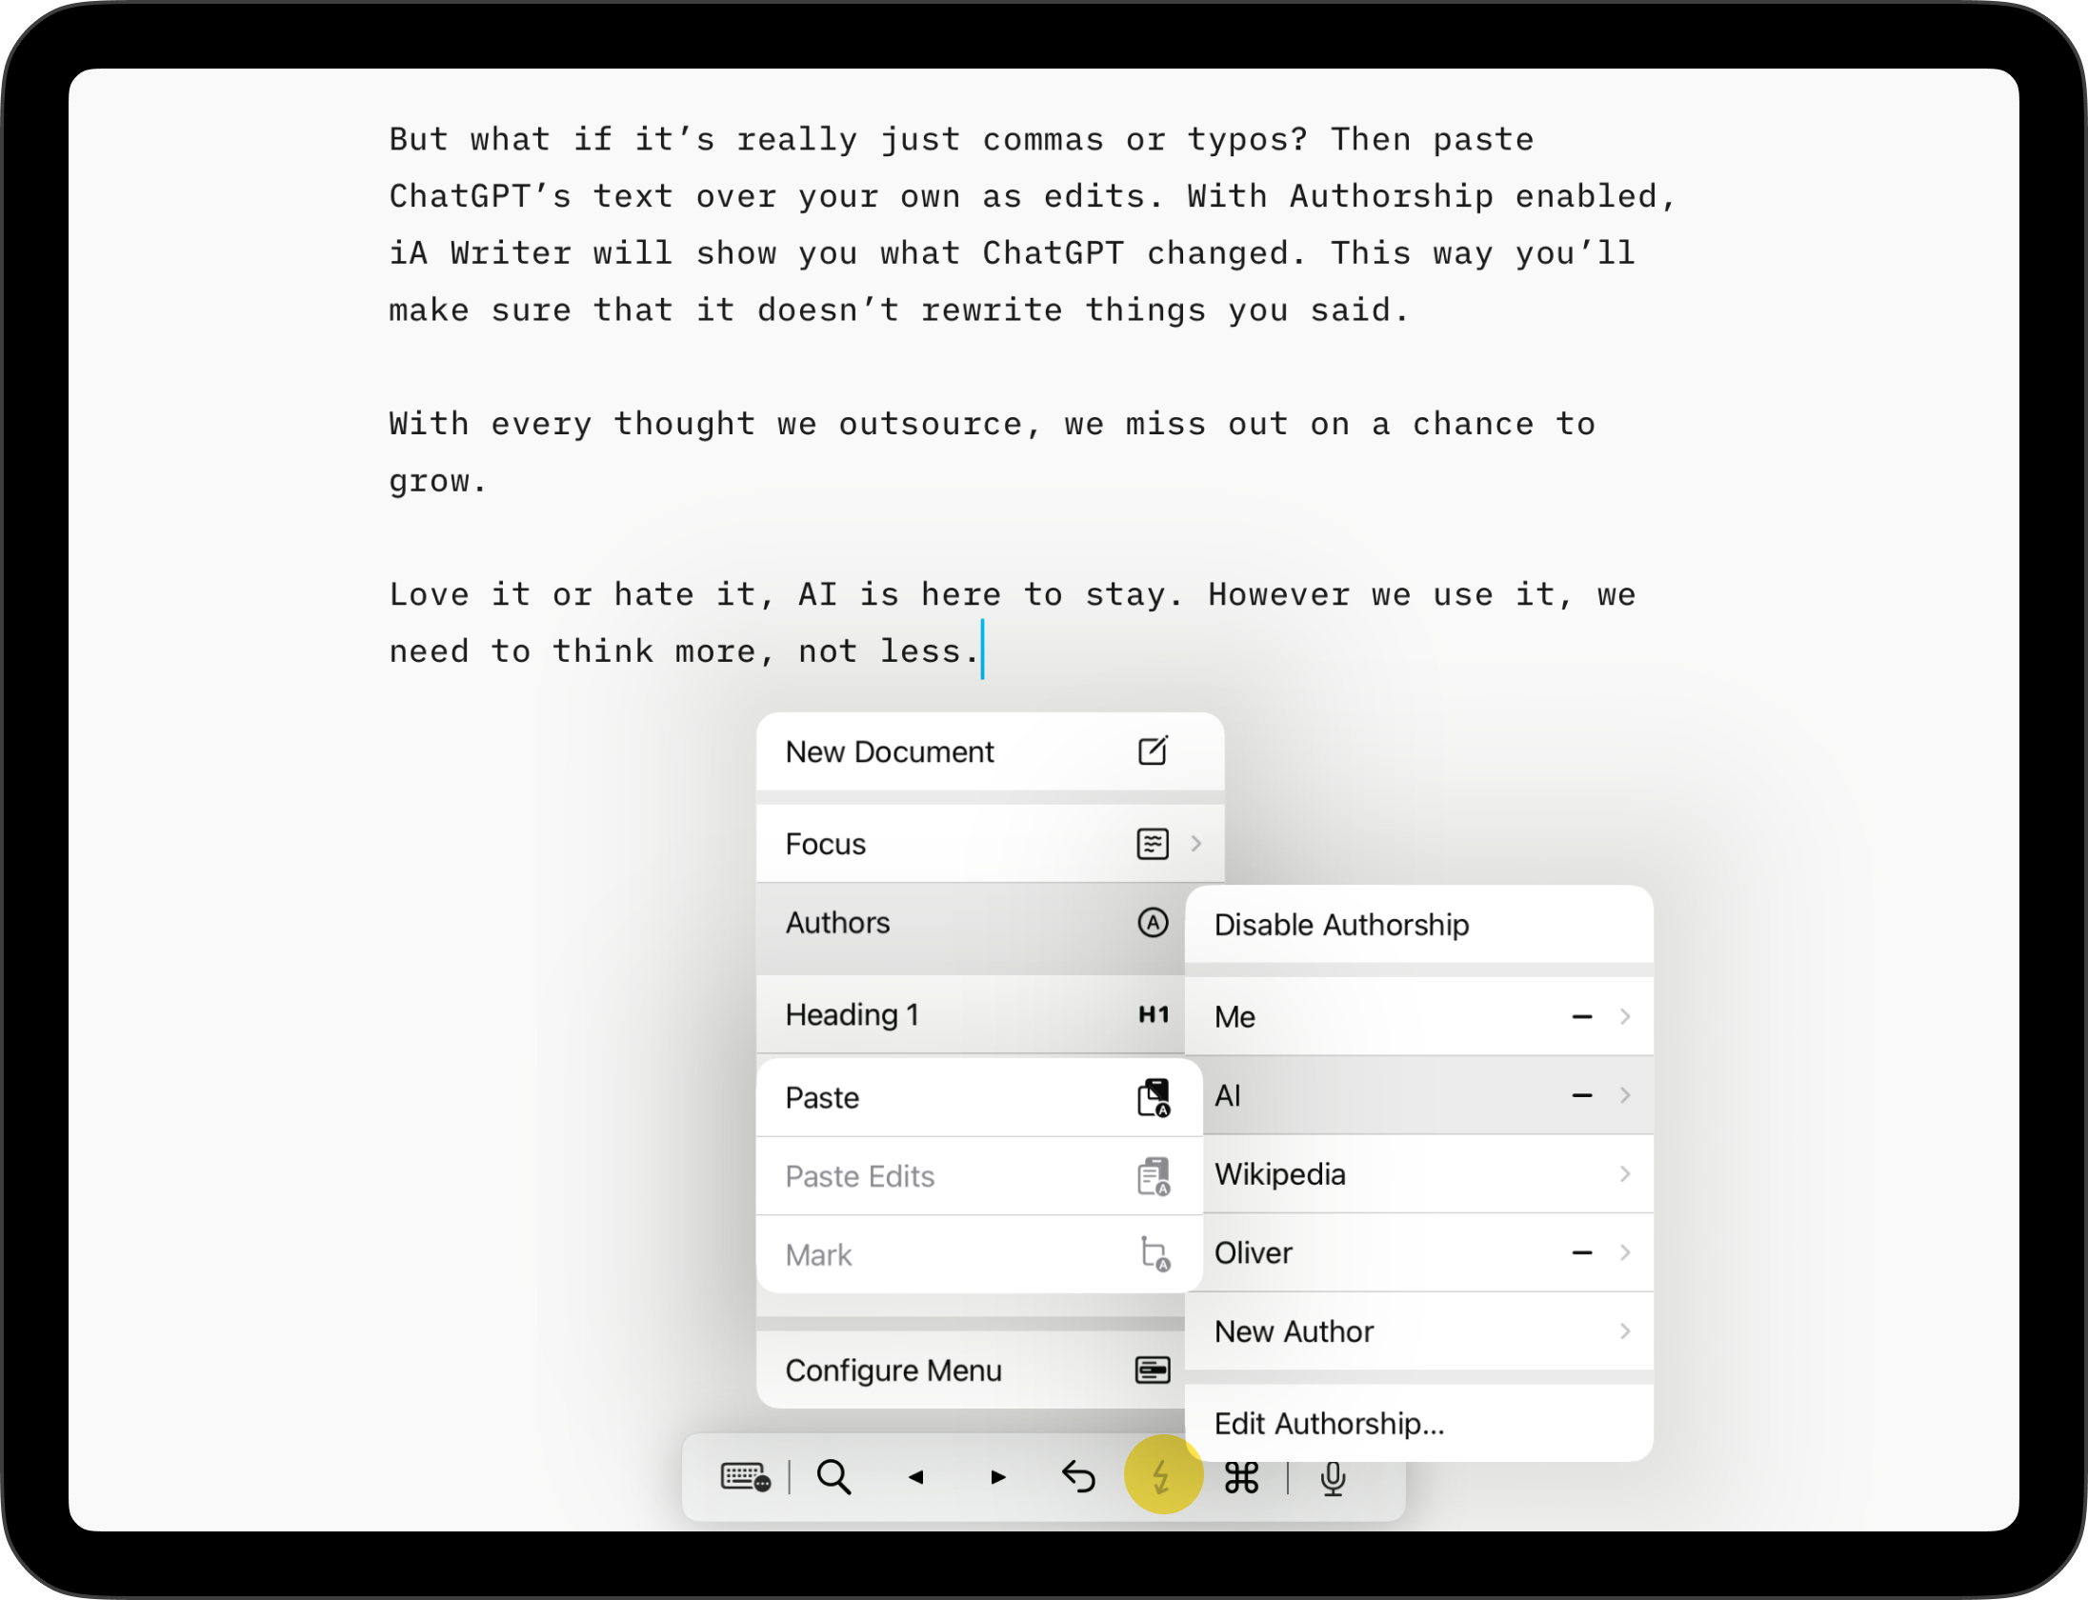Tap the undo arrow icon
This screenshot has width=2088, height=1600.
coord(1079,1477)
